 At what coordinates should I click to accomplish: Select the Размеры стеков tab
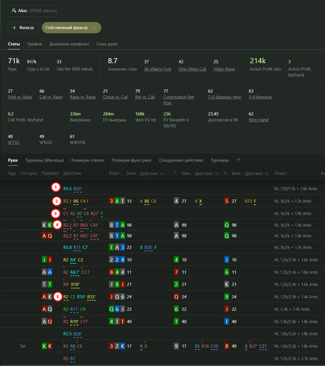(x=87, y=160)
